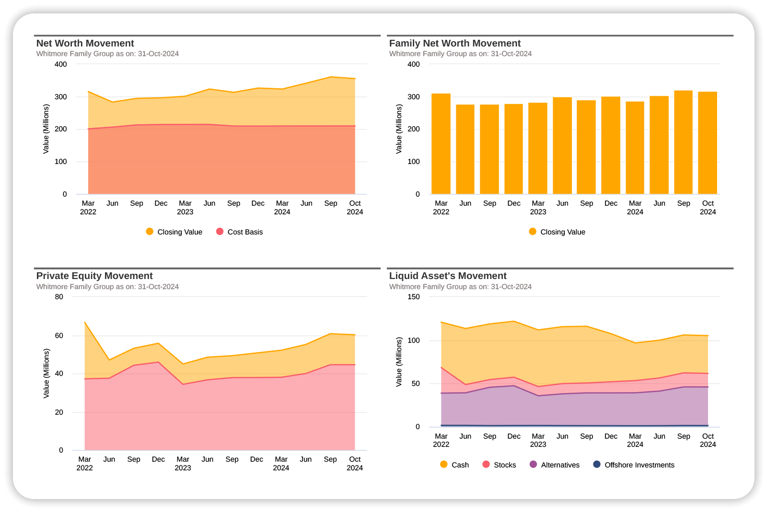767x512 pixels.
Task: Click purple Alternatives legend dot
Action: click(x=534, y=465)
